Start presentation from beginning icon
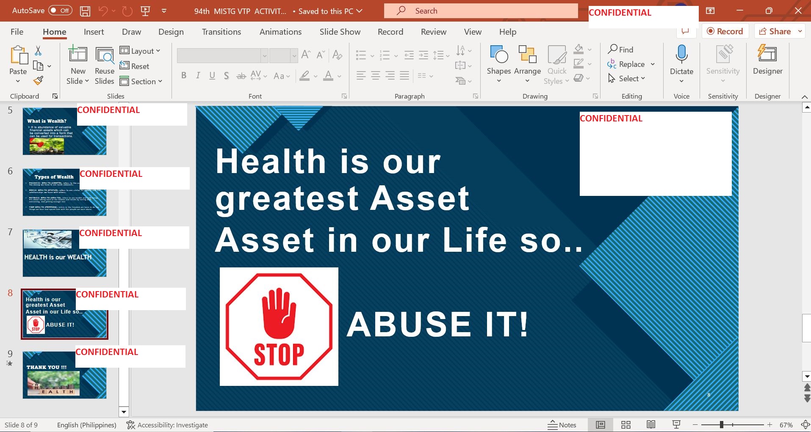811x432 pixels. 145,11
